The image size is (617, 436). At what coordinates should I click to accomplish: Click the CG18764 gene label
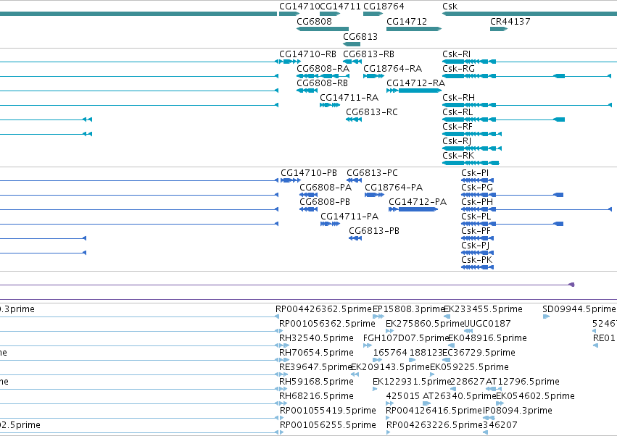384,7
